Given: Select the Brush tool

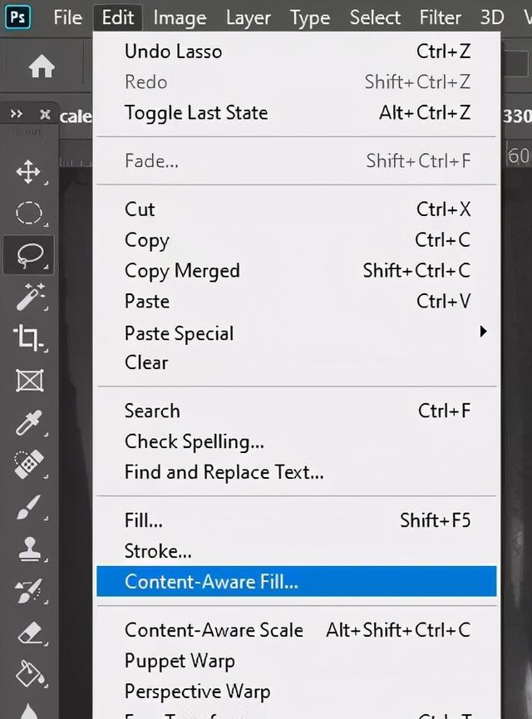Looking at the screenshot, I should point(29,507).
